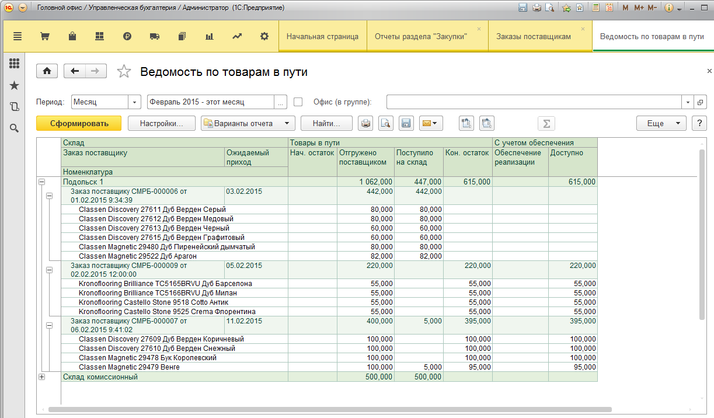Open the Еще menu dropdown

pos(661,123)
